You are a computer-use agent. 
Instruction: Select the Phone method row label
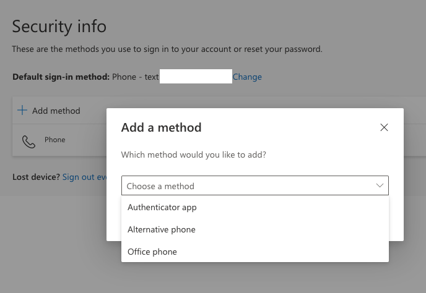[54, 140]
